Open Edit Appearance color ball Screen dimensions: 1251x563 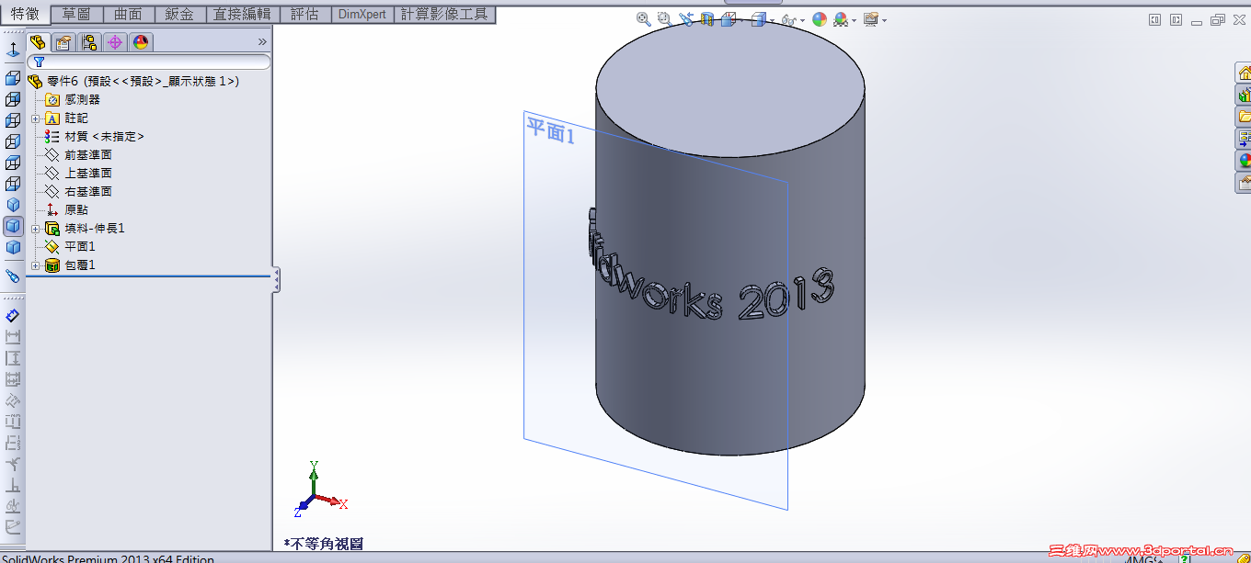tap(819, 19)
